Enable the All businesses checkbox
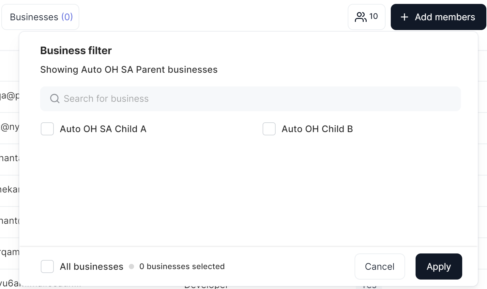487x289 pixels. (47, 266)
